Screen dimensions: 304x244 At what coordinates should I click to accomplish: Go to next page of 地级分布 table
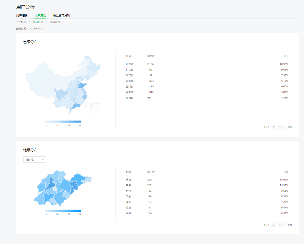click(273, 225)
